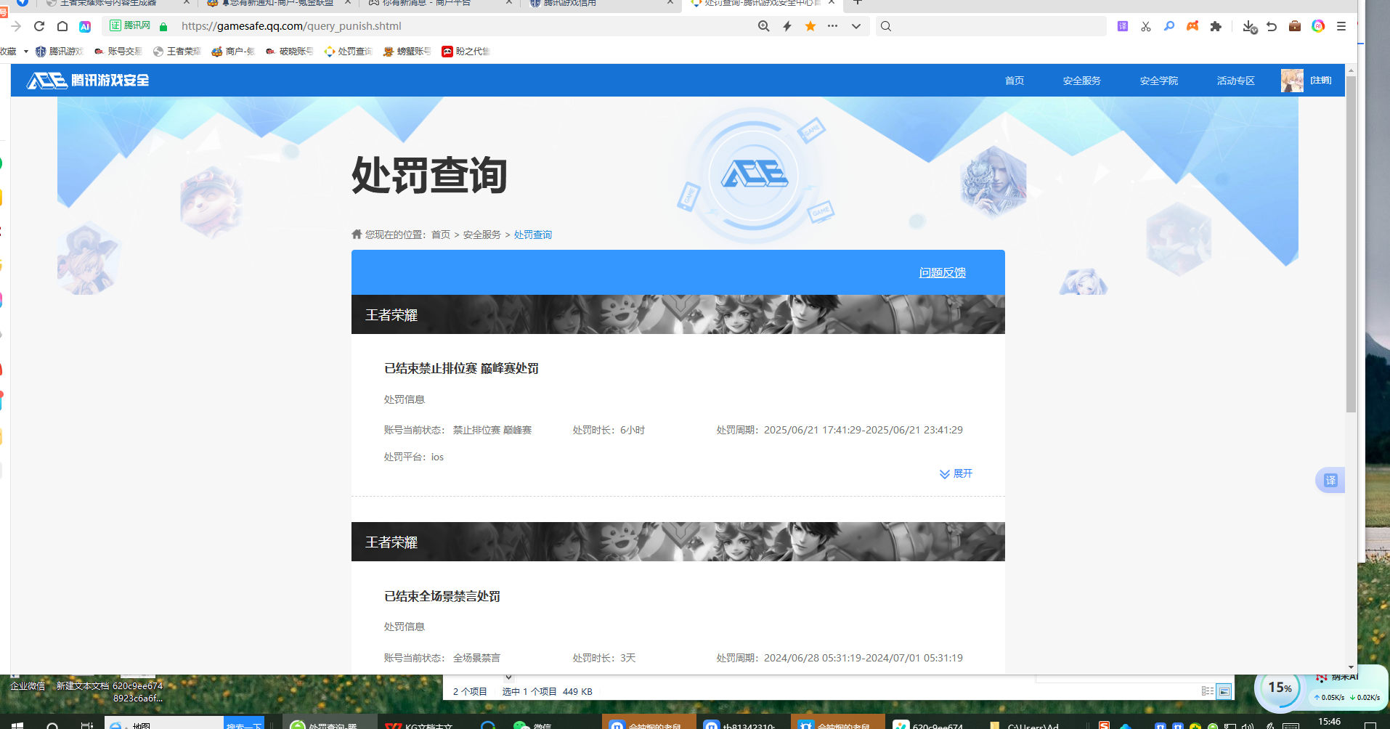Close the 处罚查询 browser tab
Image resolution: width=1390 pixels, height=729 pixels.
tap(832, 3)
